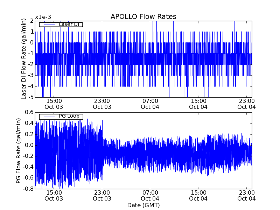
Task: Click top plot's "07:00 Oct 04" tick label
Action: coord(150,104)
